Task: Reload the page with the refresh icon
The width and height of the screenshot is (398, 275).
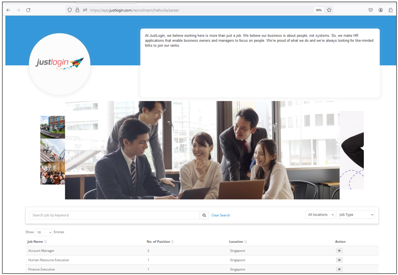Action: [x=28, y=10]
